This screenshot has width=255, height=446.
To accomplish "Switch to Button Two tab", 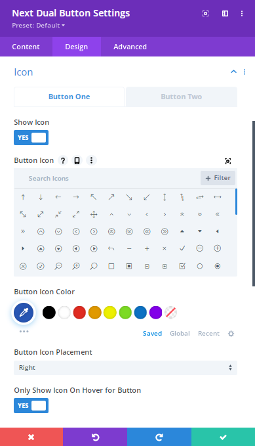I will click(182, 97).
